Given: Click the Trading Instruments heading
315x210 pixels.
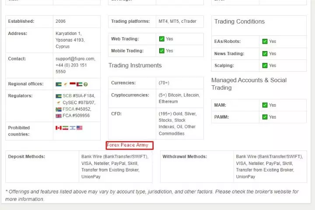Looking at the screenshot, I should coord(135,65).
